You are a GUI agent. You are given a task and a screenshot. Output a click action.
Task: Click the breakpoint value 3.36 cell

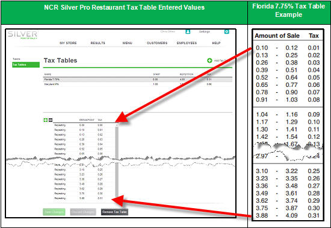82,179
